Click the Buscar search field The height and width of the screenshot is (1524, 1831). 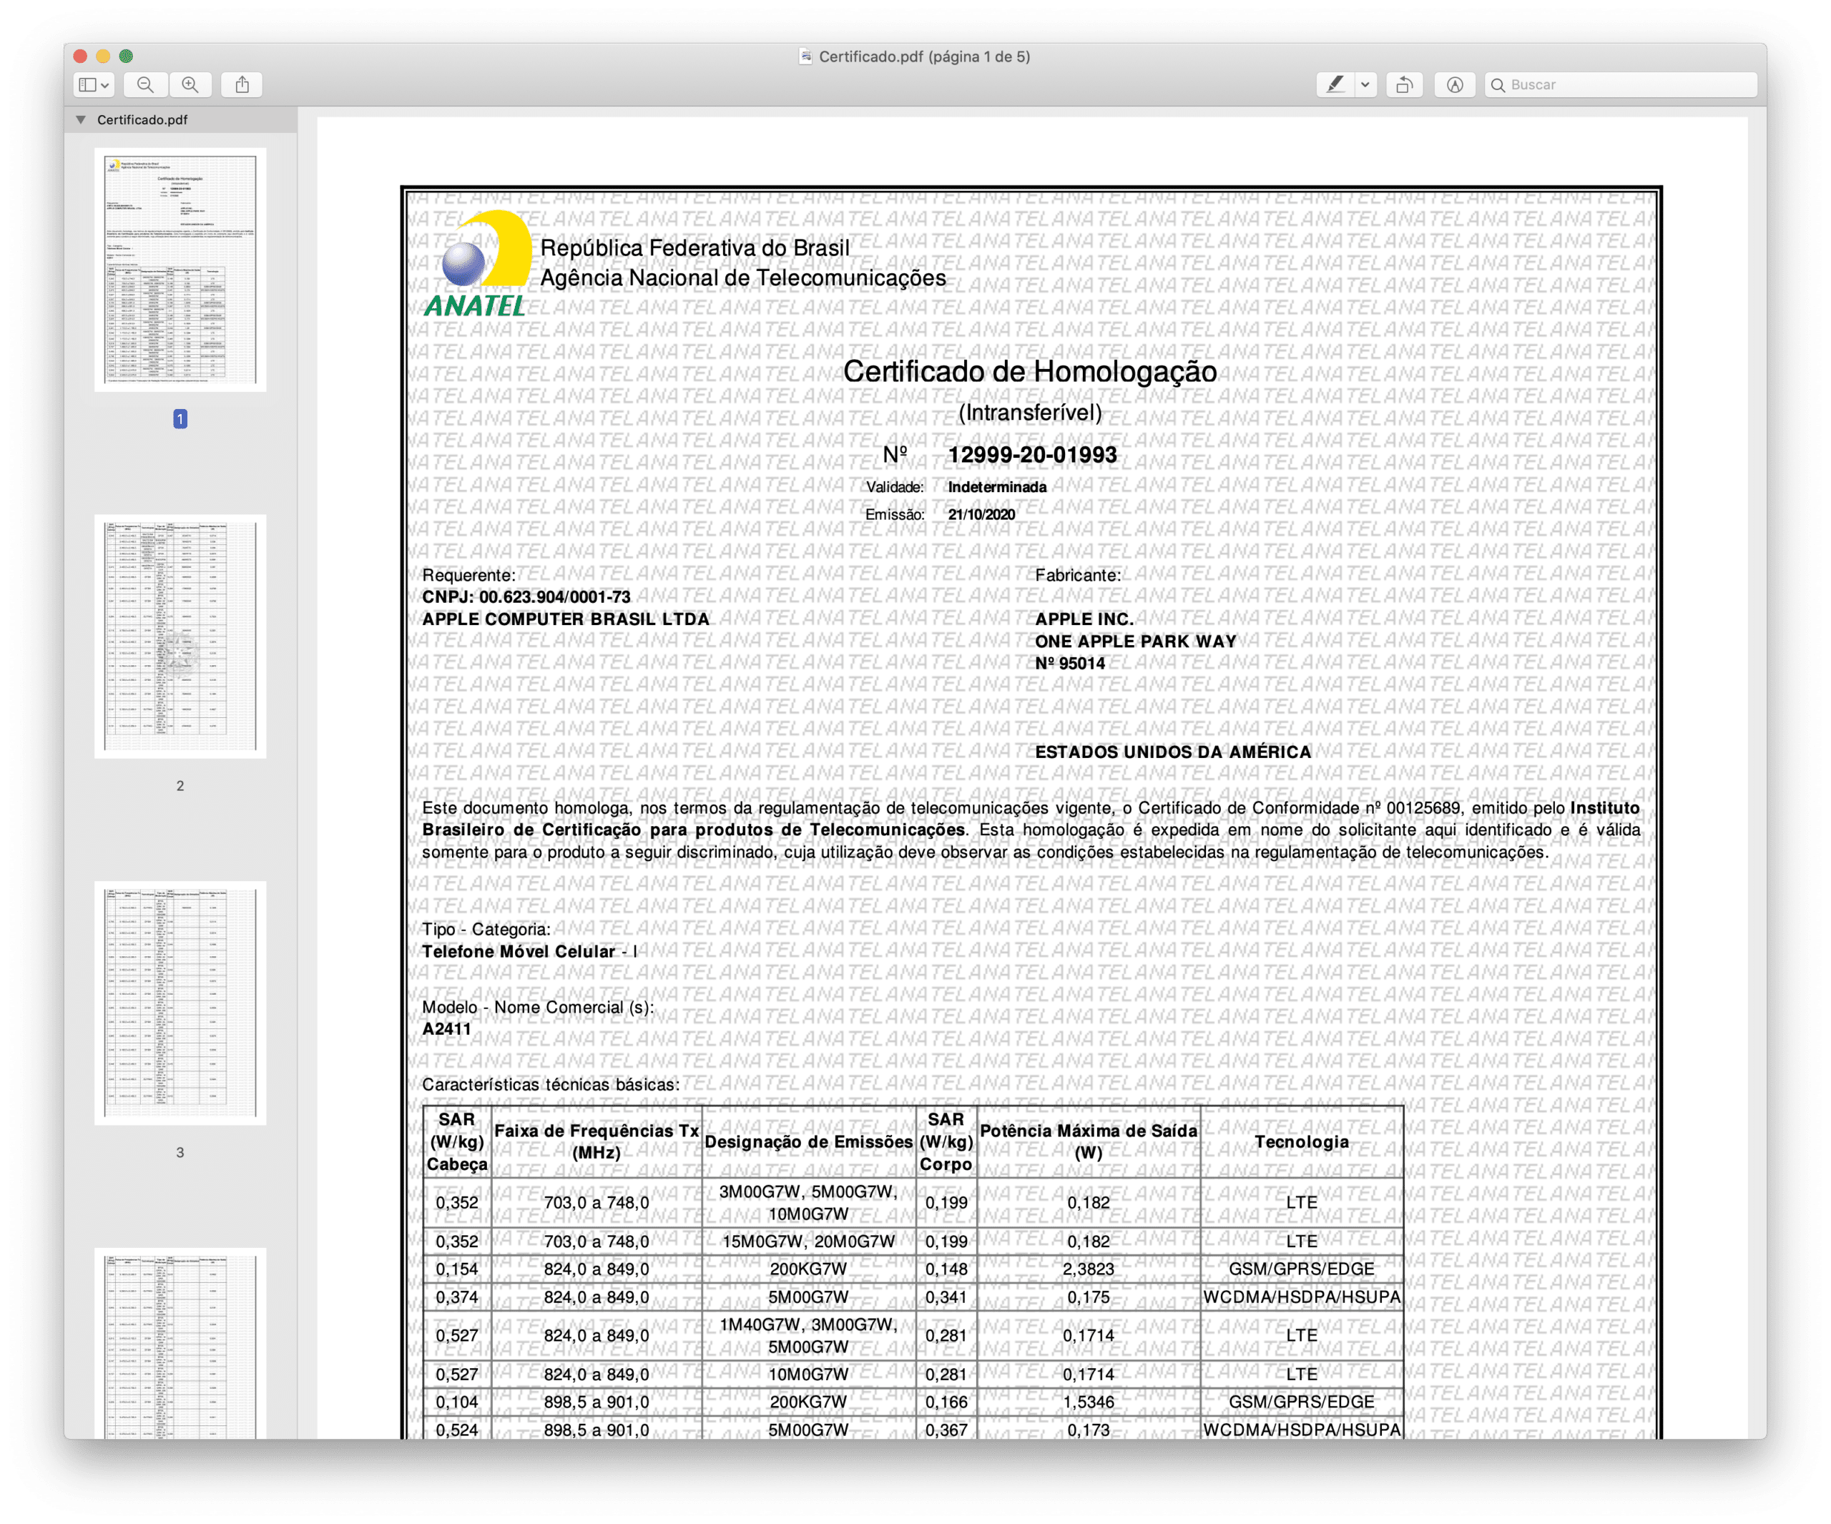pos(1621,84)
